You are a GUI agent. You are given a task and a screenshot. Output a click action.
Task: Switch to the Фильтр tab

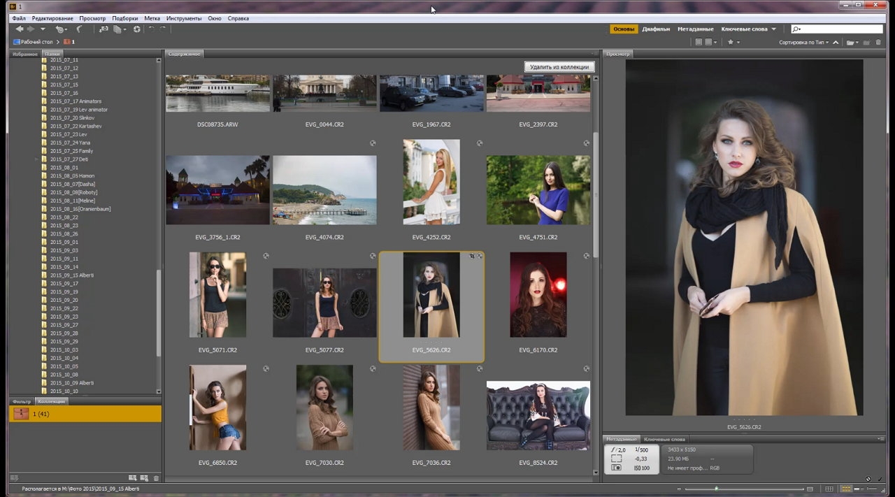[22, 401]
